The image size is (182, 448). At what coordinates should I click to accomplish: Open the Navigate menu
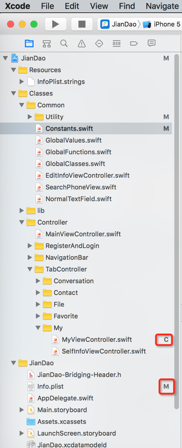tap(162, 6)
